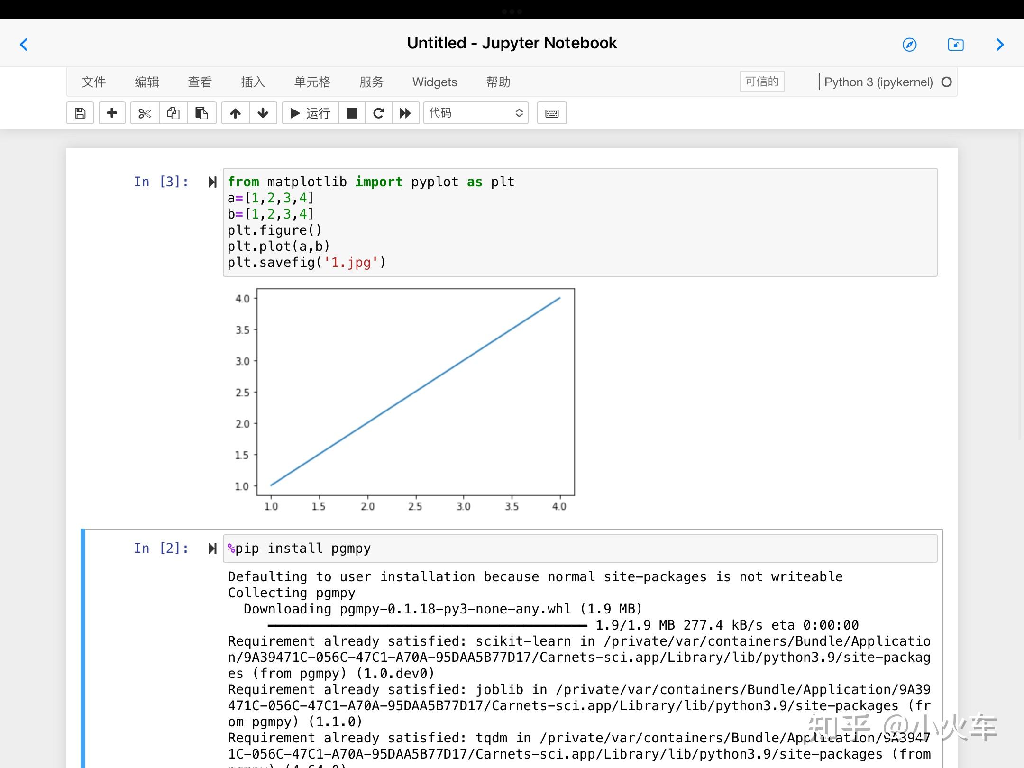Insert a new cell with plus icon
This screenshot has width=1024, height=768.
tap(112, 113)
